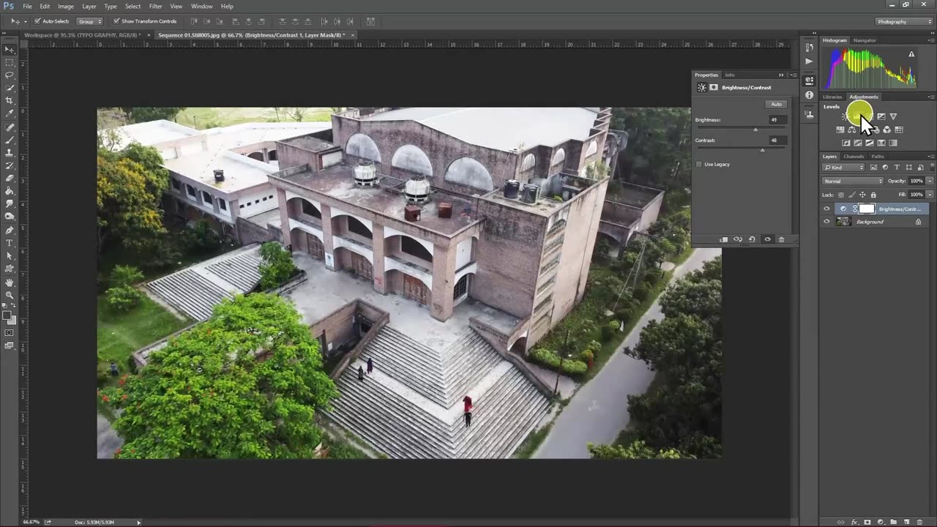The width and height of the screenshot is (937, 527).
Task: Select the Pen tool
Action: 10,230
